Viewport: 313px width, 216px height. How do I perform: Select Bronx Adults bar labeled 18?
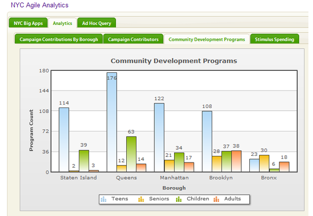pyautogui.click(x=284, y=167)
